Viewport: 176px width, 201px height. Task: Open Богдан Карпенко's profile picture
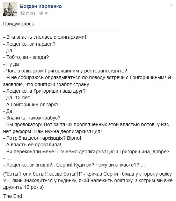coord(10,9)
